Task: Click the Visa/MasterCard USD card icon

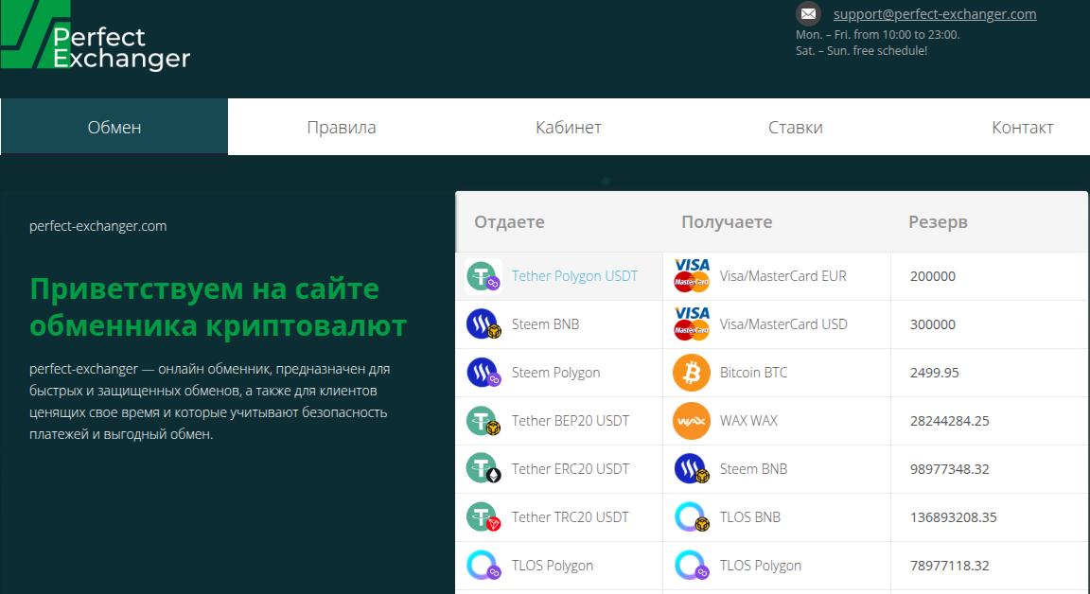Action: click(692, 324)
